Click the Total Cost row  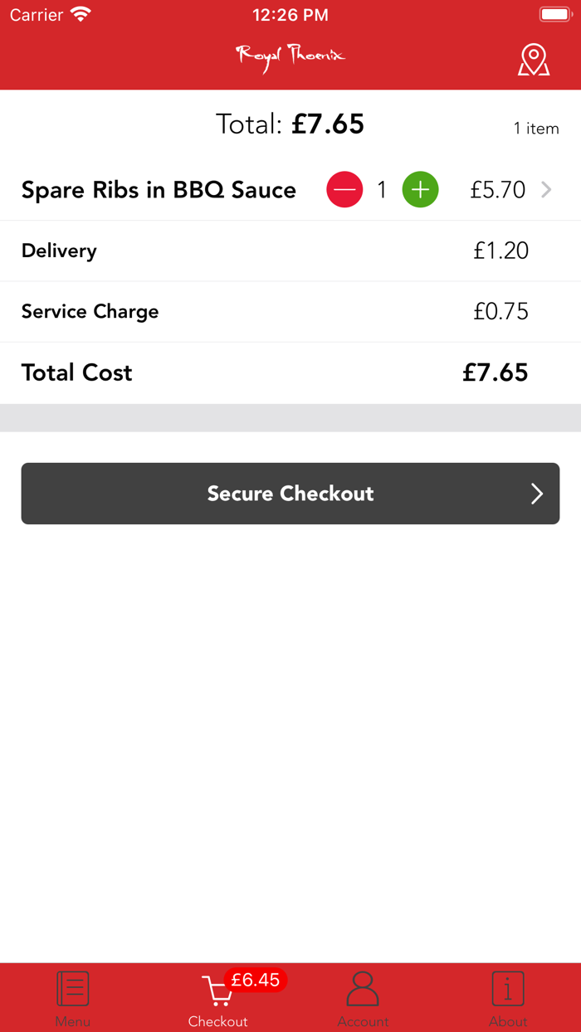[290, 372]
